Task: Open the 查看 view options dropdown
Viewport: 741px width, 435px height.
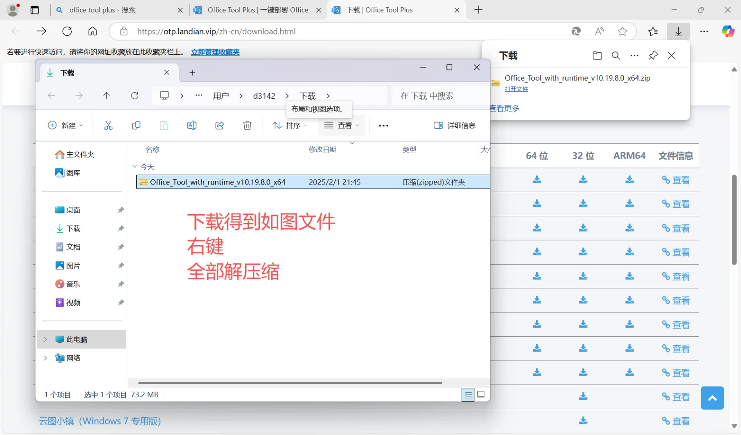Action: 341,125
